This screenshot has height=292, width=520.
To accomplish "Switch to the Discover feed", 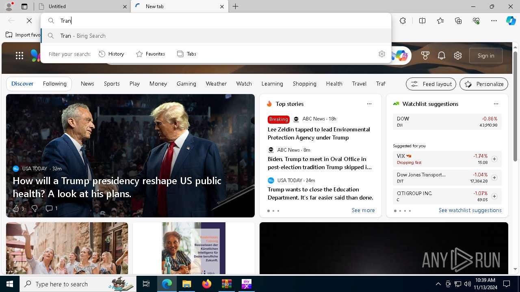I will (x=22, y=84).
